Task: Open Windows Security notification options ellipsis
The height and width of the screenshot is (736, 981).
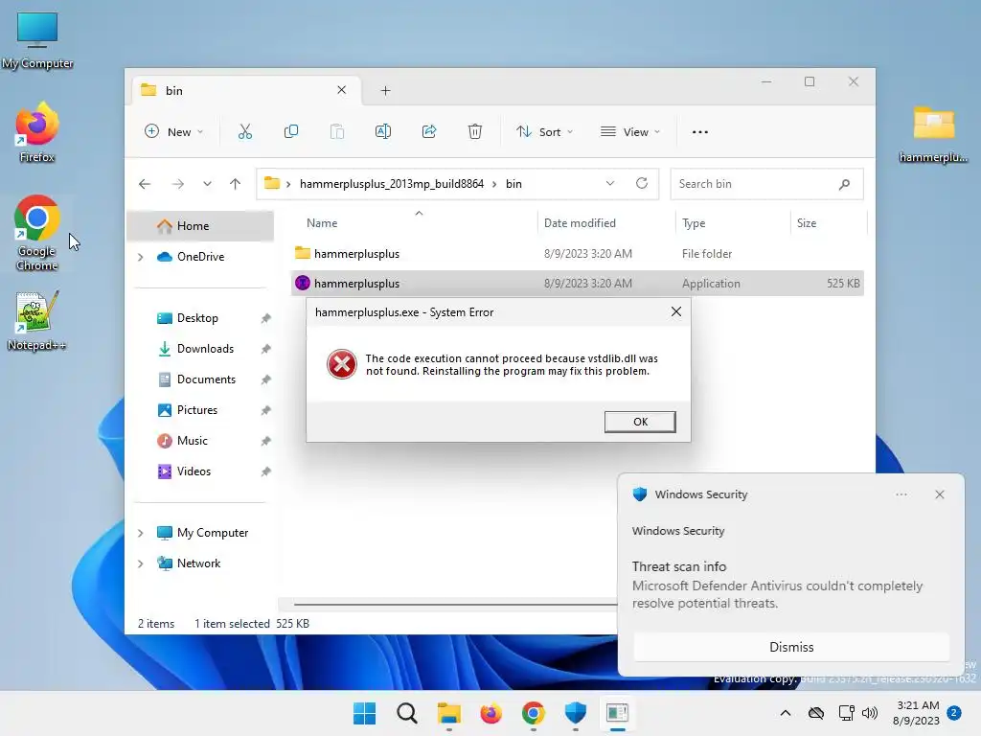Action: tap(901, 494)
